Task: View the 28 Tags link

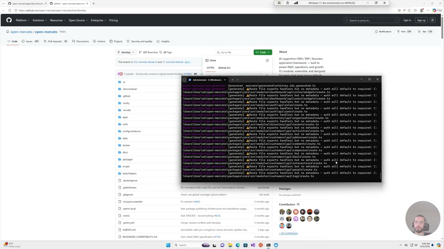Action: pyautogui.click(x=165, y=52)
